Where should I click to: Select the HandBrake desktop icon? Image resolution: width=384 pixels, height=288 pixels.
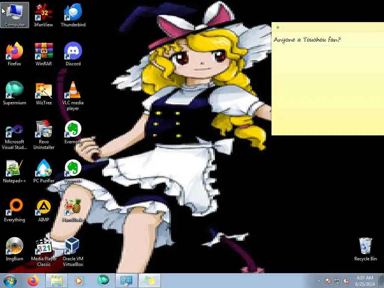tap(73, 210)
